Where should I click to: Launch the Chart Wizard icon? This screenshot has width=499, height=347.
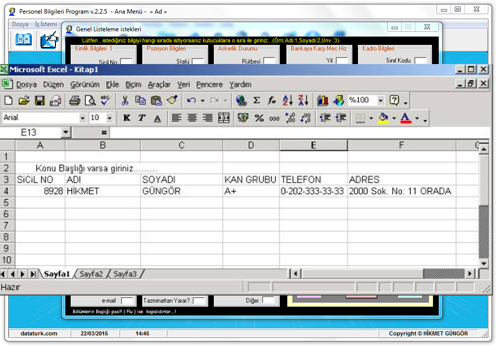click(323, 100)
